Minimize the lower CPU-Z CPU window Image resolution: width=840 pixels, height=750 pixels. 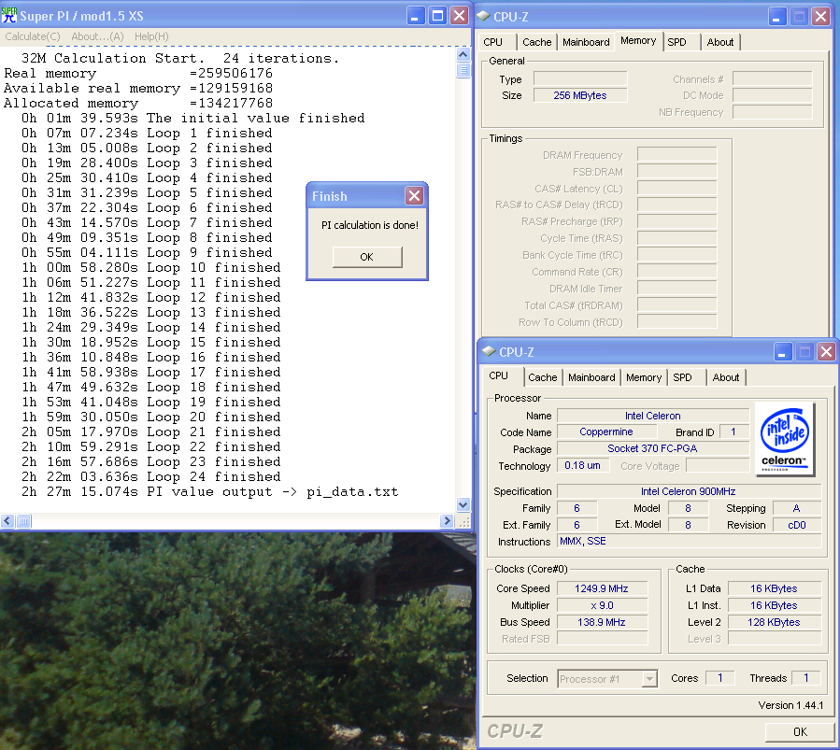783,352
